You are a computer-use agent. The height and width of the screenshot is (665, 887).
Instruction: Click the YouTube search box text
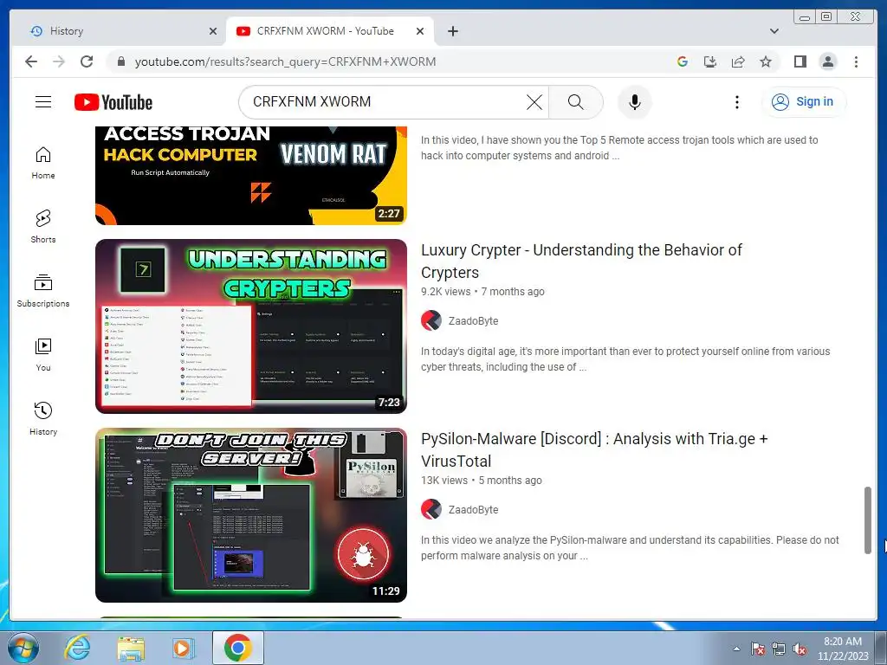point(312,102)
